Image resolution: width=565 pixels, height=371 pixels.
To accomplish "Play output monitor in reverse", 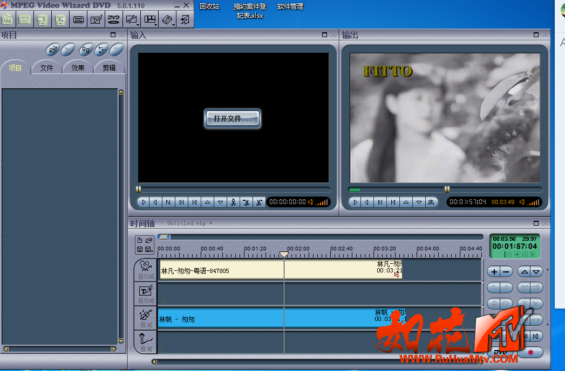I will coord(367,202).
